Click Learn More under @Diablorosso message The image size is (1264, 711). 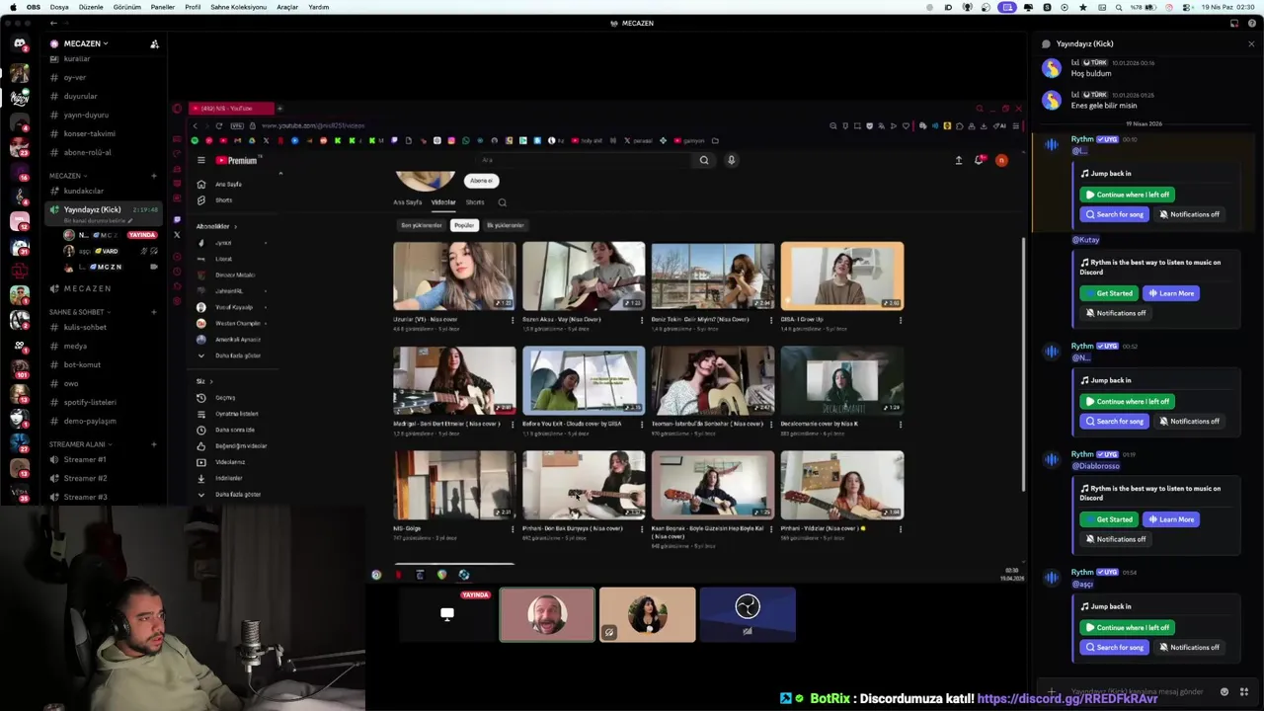click(x=1171, y=519)
